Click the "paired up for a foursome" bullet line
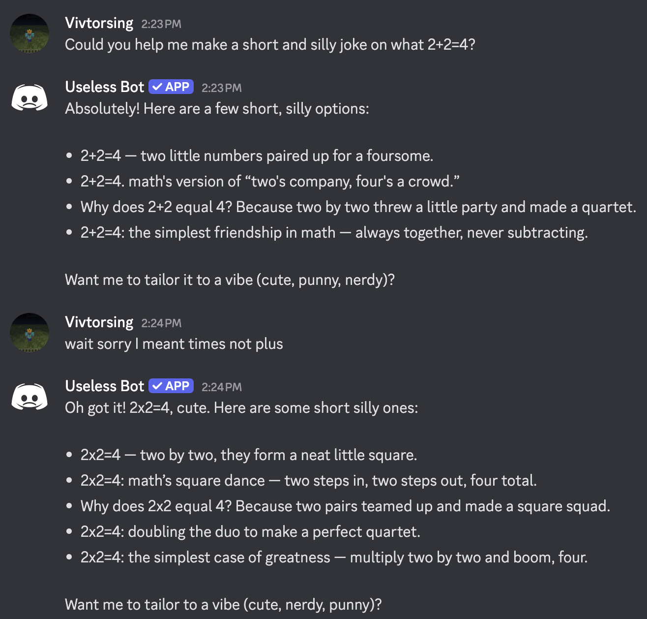 point(257,156)
